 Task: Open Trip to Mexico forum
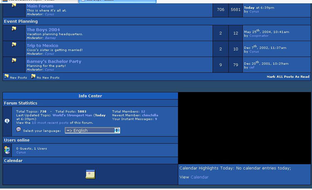[42, 46]
